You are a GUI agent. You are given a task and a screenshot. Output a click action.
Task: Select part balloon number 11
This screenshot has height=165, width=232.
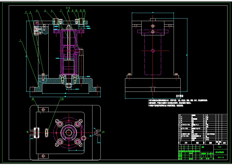(81, 11)
